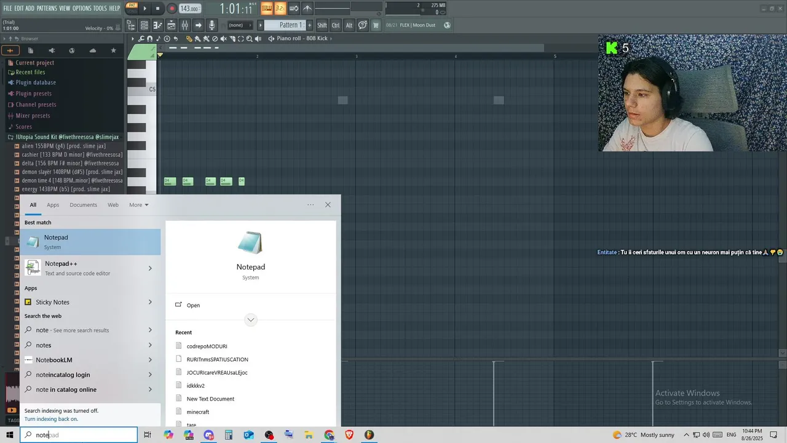Select piano roll delete tool
Viewport: 787px width, 443px height.
point(215,39)
